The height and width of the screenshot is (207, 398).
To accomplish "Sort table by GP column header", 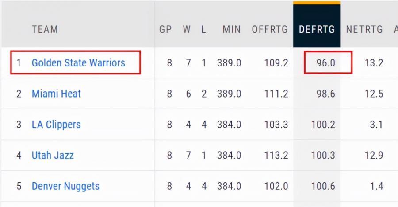I will pyautogui.click(x=165, y=30).
